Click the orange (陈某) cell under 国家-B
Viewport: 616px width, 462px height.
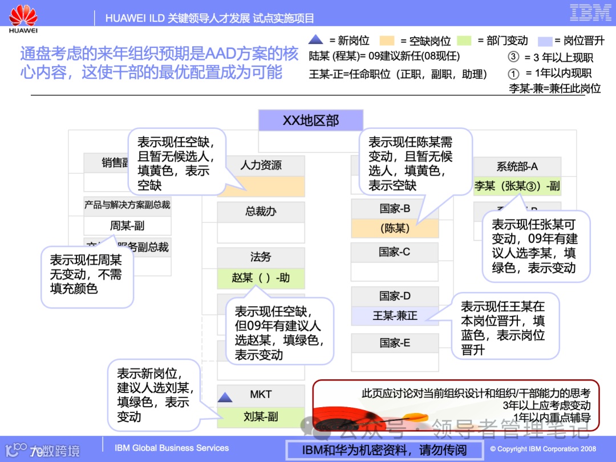point(394,228)
